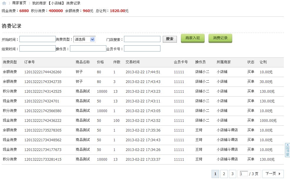The height and width of the screenshot is (181, 290).
Task: Go to page 1 in pagination
Action: pos(215,174)
